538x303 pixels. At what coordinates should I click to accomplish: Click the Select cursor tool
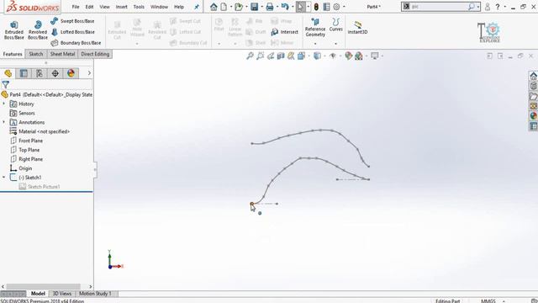point(301,7)
